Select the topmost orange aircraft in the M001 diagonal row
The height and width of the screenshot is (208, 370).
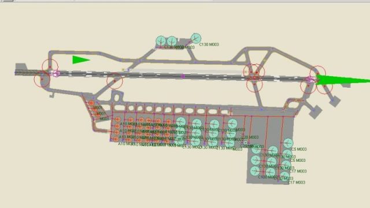(91, 103)
